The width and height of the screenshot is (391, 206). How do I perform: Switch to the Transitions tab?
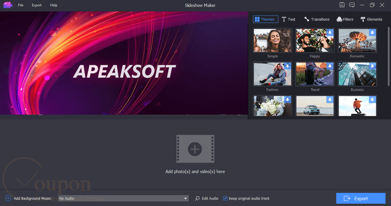pyautogui.click(x=317, y=19)
